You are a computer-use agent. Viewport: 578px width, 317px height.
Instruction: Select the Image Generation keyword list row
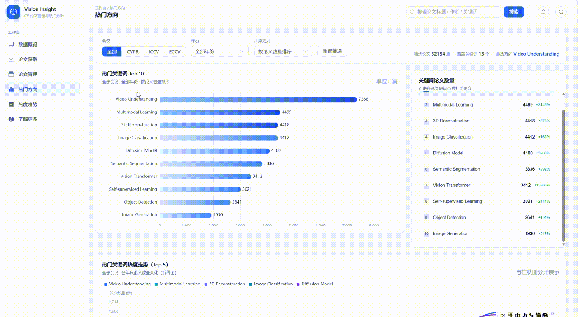[x=487, y=233]
